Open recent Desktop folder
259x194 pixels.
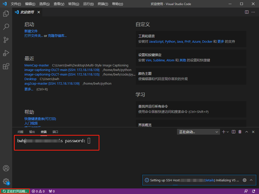click(30, 79)
